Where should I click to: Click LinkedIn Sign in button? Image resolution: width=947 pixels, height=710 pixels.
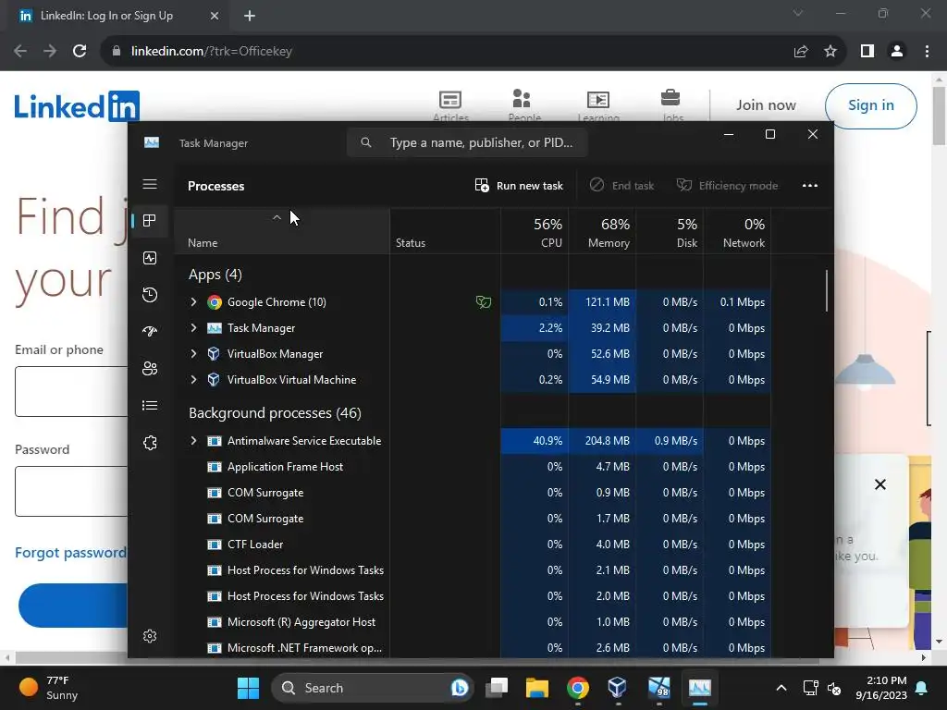pyautogui.click(x=870, y=105)
